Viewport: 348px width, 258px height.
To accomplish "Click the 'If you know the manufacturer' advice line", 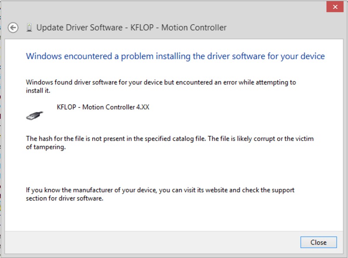I will pos(160,190).
